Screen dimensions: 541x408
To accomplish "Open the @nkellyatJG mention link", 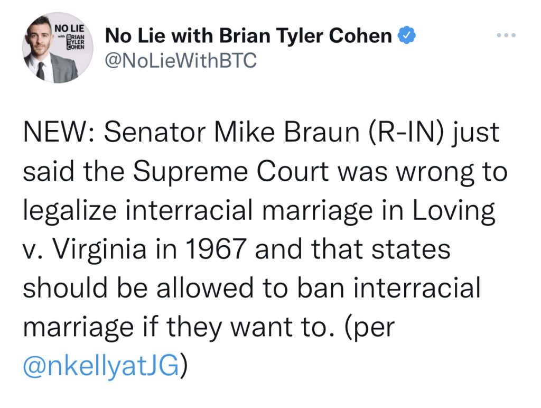I will [x=101, y=365].
